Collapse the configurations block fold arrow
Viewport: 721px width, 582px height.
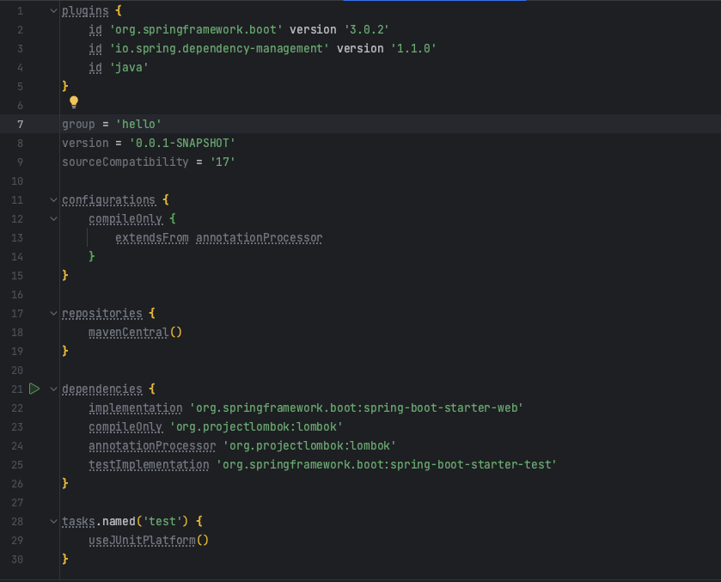pyautogui.click(x=53, y=199)
